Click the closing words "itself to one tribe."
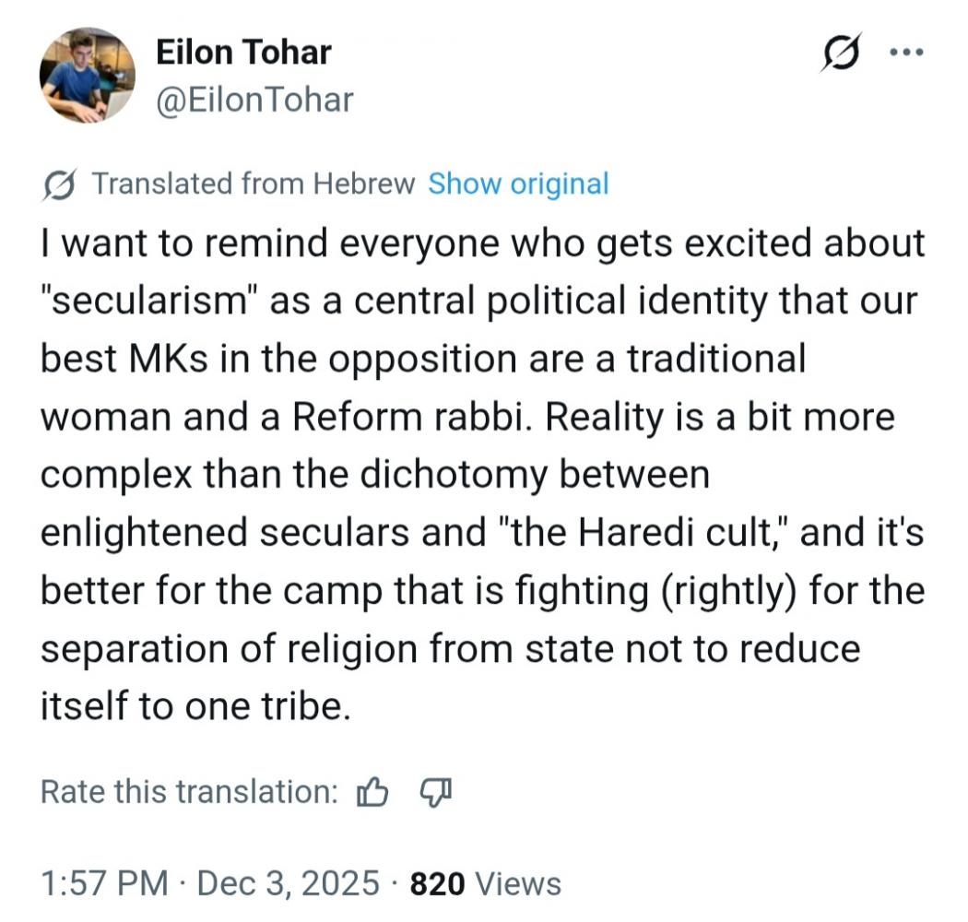The image size is (968, 922). pos(195,707)
